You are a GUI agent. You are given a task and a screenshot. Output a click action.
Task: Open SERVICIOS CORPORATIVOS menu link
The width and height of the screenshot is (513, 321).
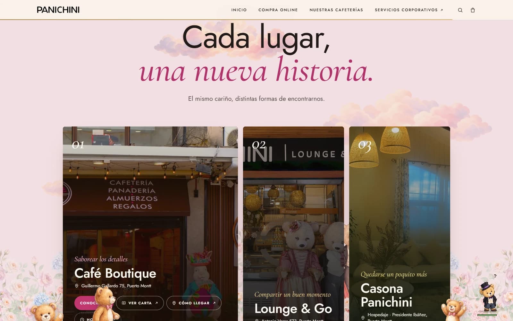coord(409,10)
